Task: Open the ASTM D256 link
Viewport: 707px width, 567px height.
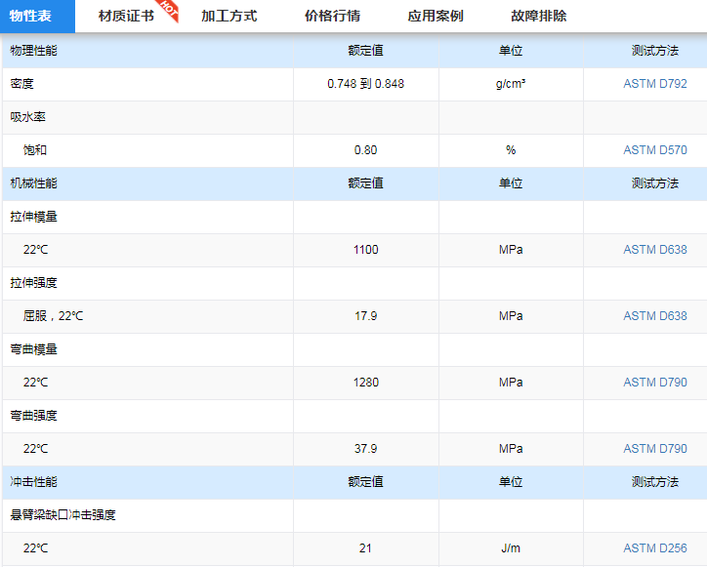Action: [654, 548]
